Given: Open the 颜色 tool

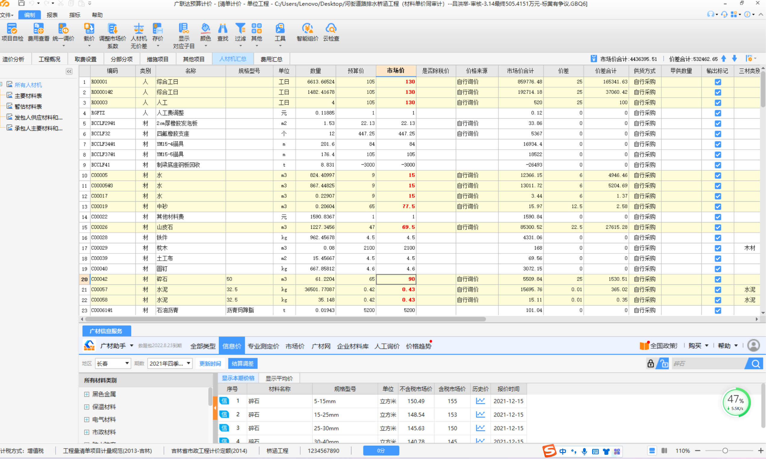Looking at the screenshot, I should pos(205,32).
